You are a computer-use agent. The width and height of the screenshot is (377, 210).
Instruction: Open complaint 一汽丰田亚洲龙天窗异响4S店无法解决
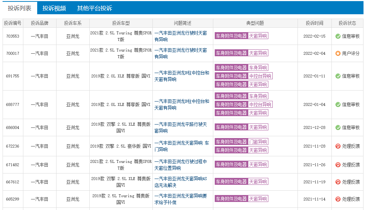pos(180,182)
